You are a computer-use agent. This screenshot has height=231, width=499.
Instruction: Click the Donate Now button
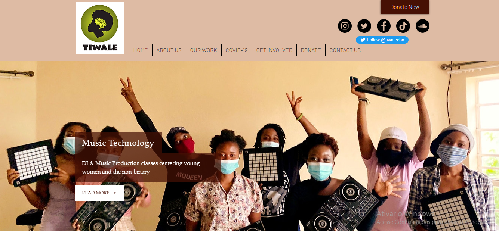click(405, 7)
